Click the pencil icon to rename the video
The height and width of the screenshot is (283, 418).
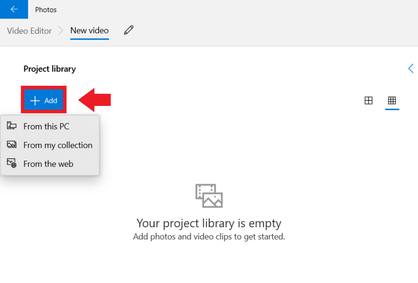point(129,30)
